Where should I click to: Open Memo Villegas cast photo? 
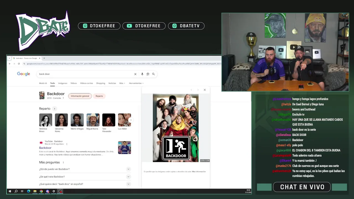click(77, 120)
